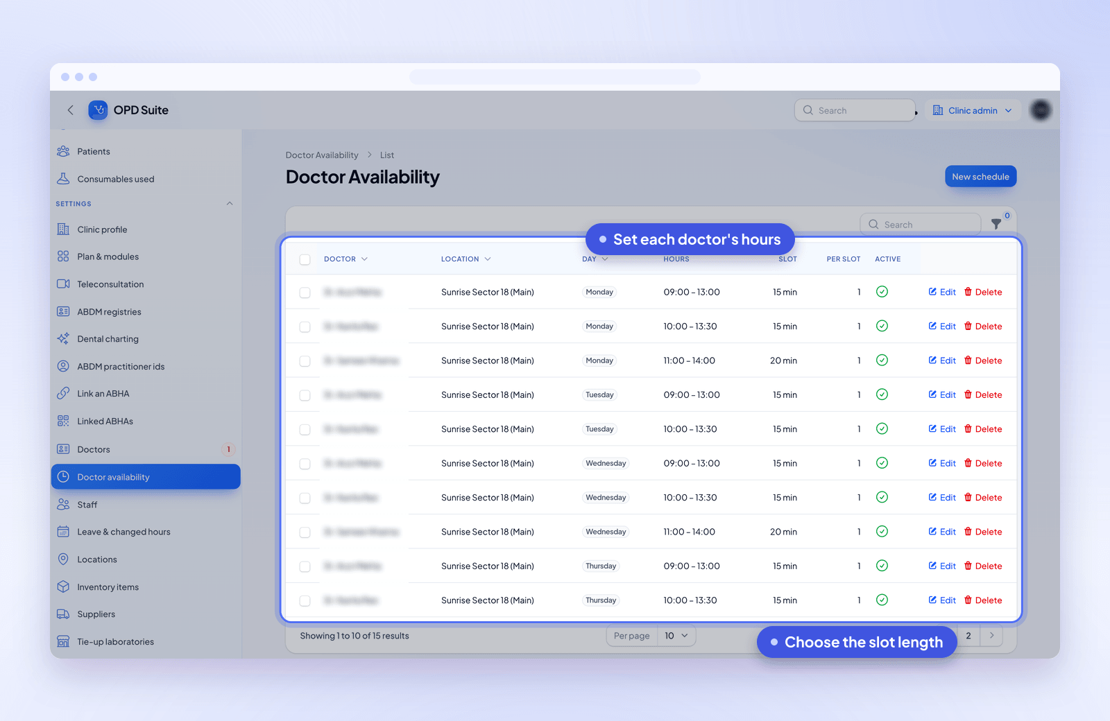Viewport: 1110px width, 721px height.
Task: Click the Inventory items box icon
Action: (63, 587)
